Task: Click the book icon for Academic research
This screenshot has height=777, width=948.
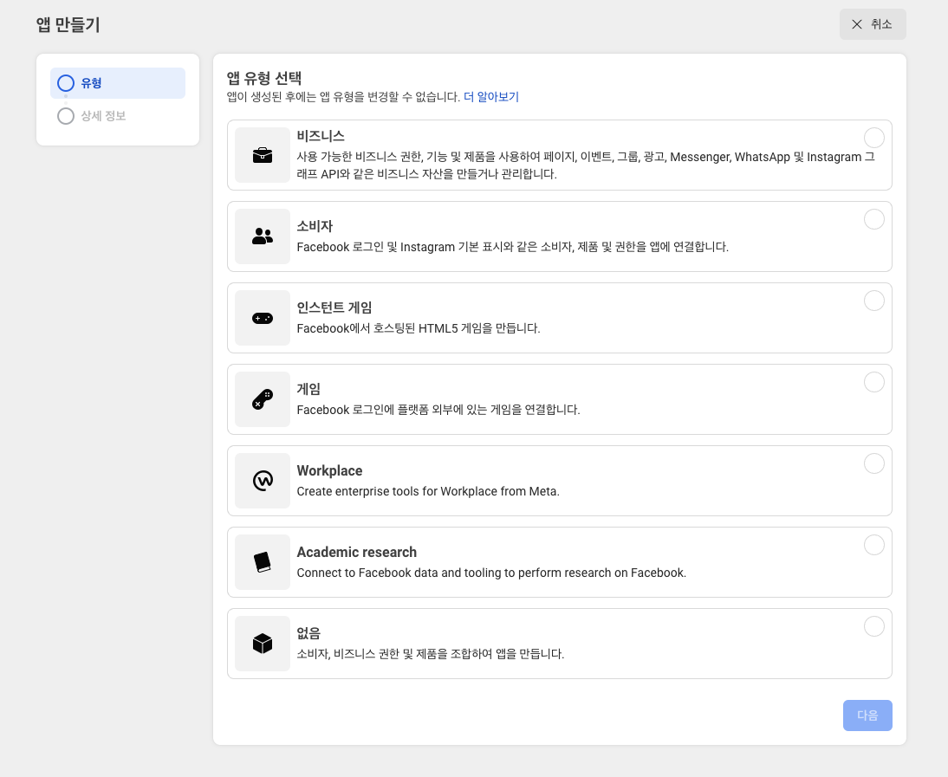Action: pyautogui.click(x=263, y=562)
